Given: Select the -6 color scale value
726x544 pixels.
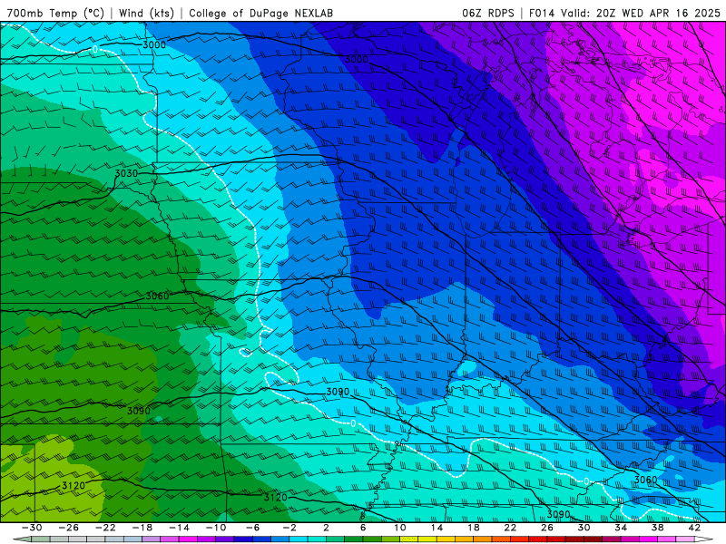Looking at the screenshot, I should (x=253, y=528).
